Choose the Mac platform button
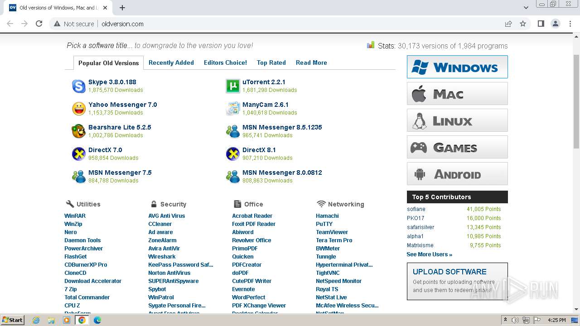Image resolution: width=580 pixels, height=326 pixels. (x=457, y=94)
